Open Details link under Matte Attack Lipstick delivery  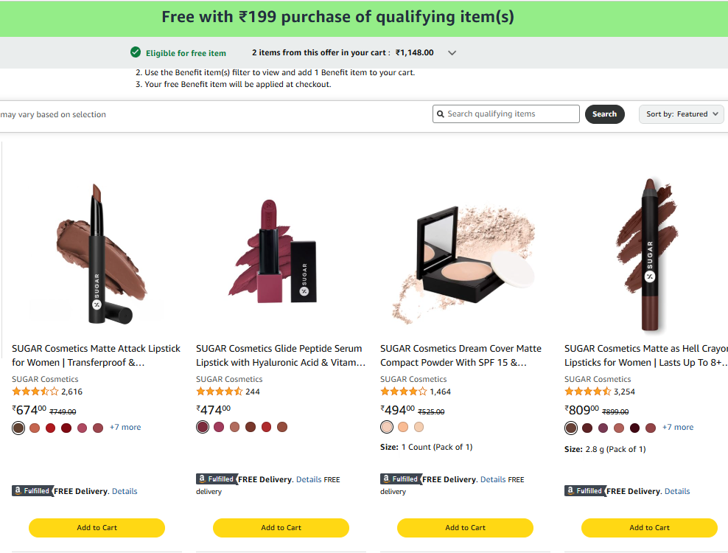coord(125,491)
